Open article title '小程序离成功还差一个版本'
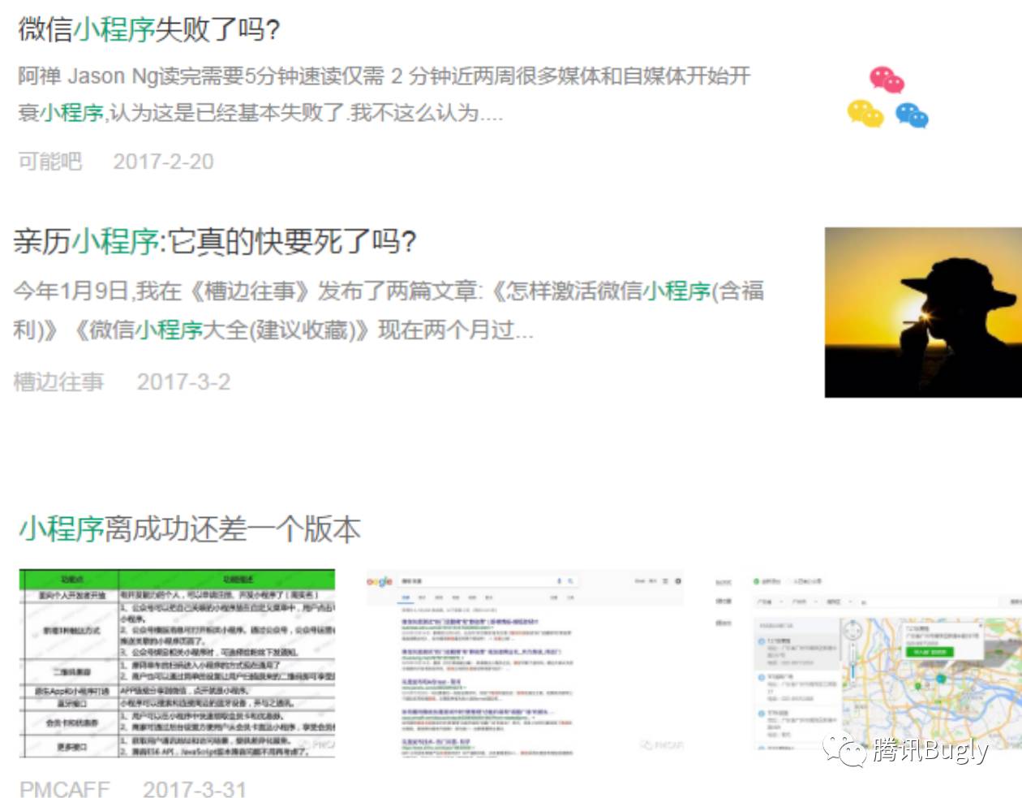Image resolution: width=1022 pixels, height=798 pixels. point(190,528)
